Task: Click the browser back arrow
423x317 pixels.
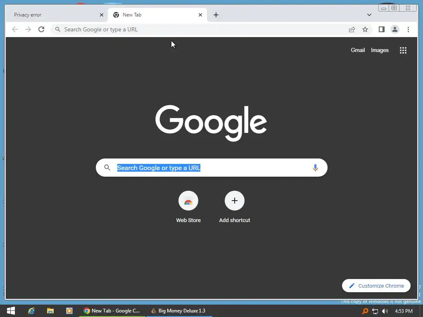Action: pyautogui.click(x=15, y=29)
